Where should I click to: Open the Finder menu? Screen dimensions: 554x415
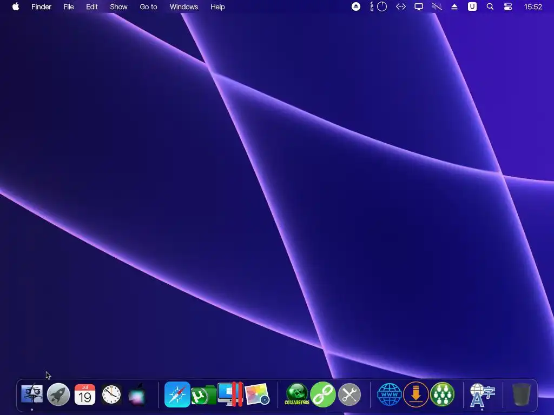41,6
